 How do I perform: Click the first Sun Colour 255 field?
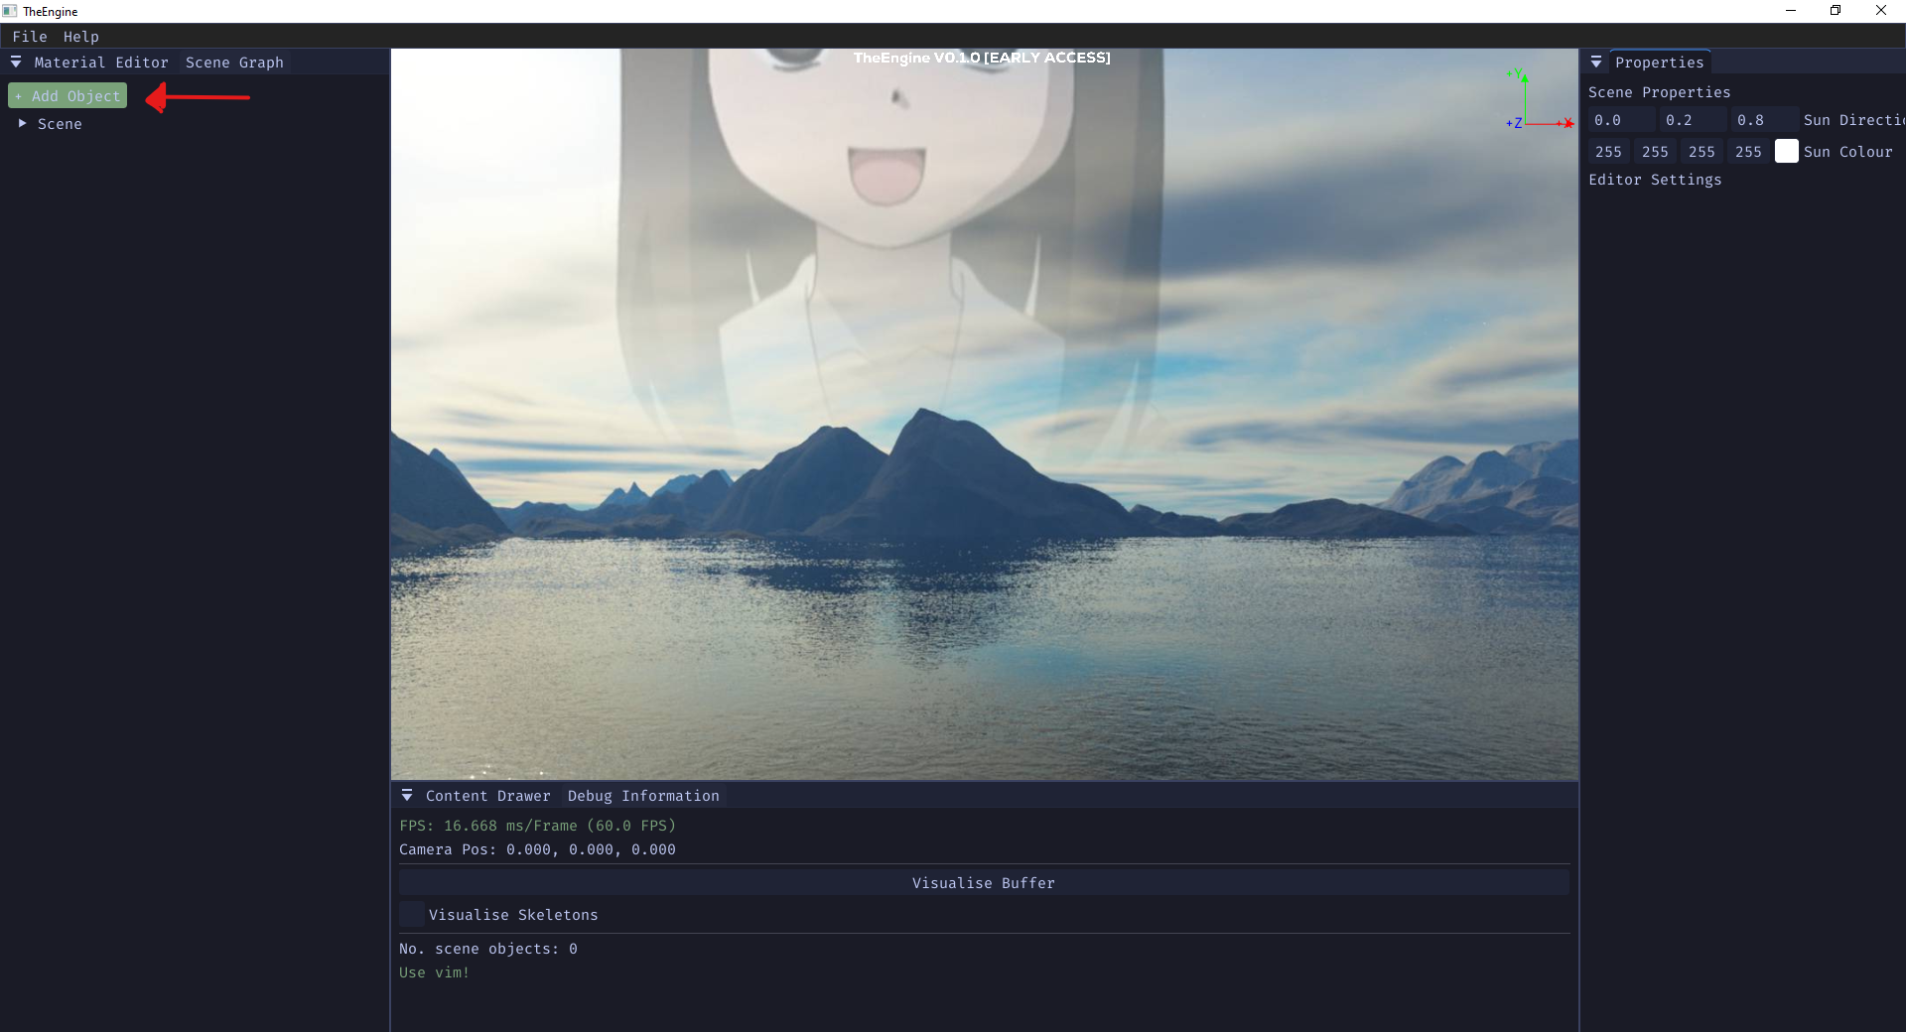pos(1609,152)
